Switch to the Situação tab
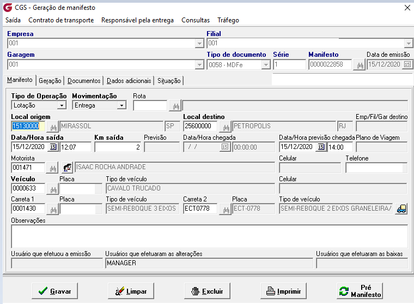Viewport: 414px width, 304px height. tap(169, 81)
